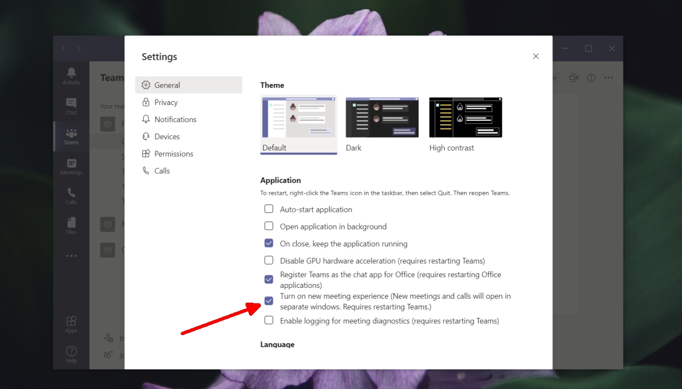Open Chat in the Teams sidebar

coord(71,106)
